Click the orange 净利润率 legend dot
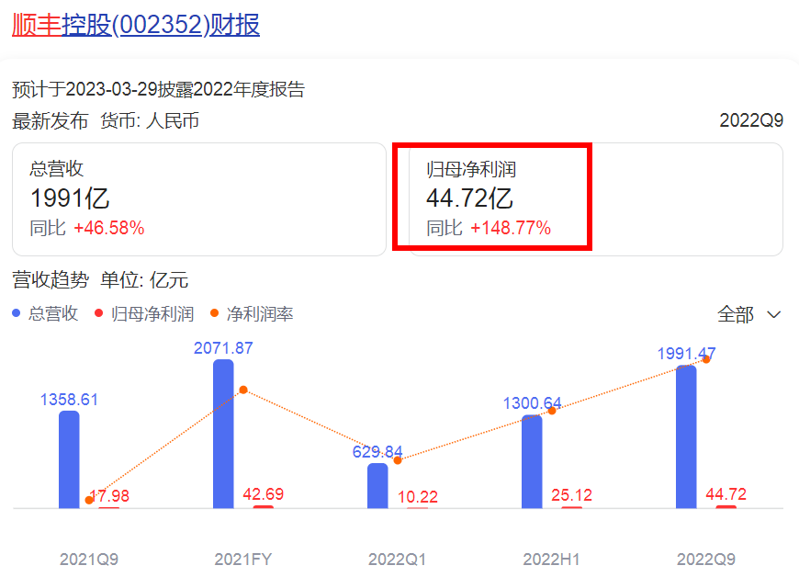This screenshot has width=799, height=577. (215, 314)
